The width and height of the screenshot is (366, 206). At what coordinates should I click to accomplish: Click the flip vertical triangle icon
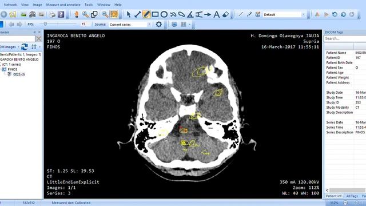point(317,14)
